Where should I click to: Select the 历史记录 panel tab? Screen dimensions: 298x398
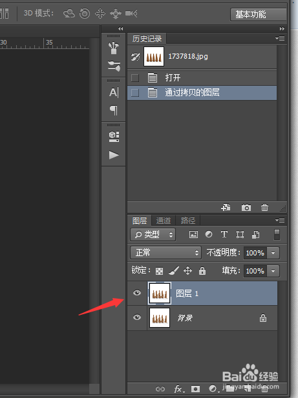point(147,39)
